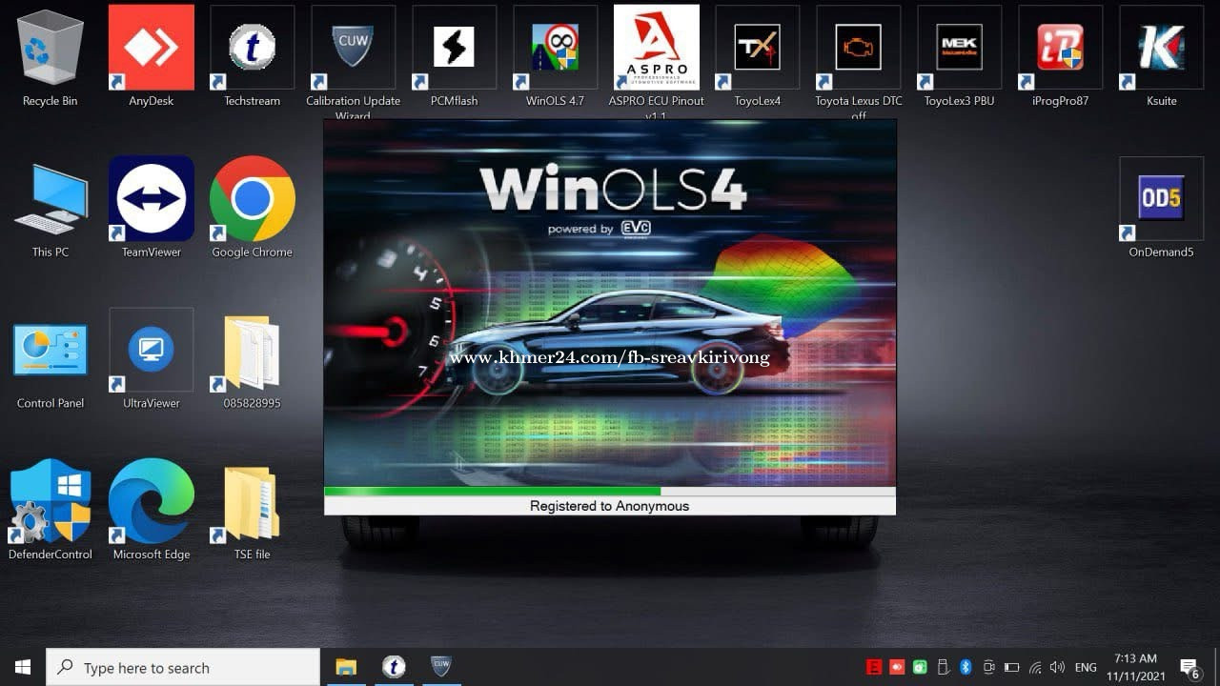Open the Wi-Fi network flyout

point(1035,667)
